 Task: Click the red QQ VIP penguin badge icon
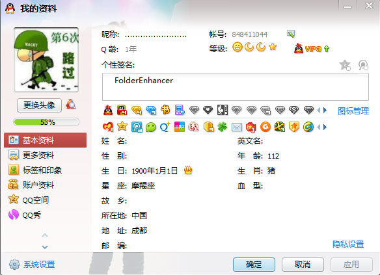pyautogui.click(x=108, y=111)
